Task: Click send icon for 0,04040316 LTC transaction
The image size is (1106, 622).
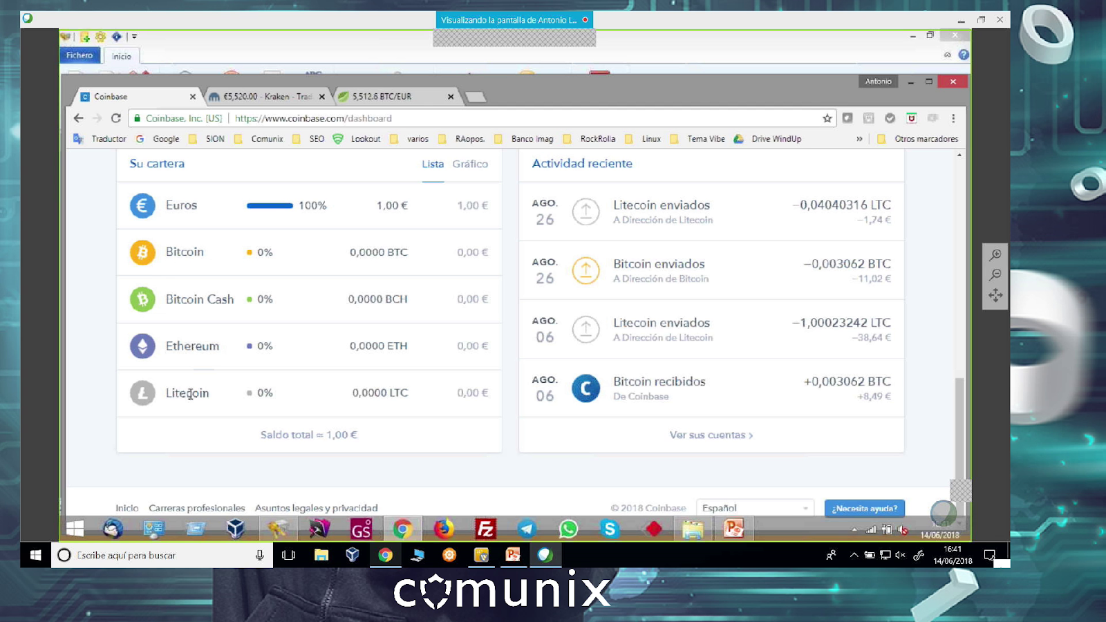Action: coord(585,211)
